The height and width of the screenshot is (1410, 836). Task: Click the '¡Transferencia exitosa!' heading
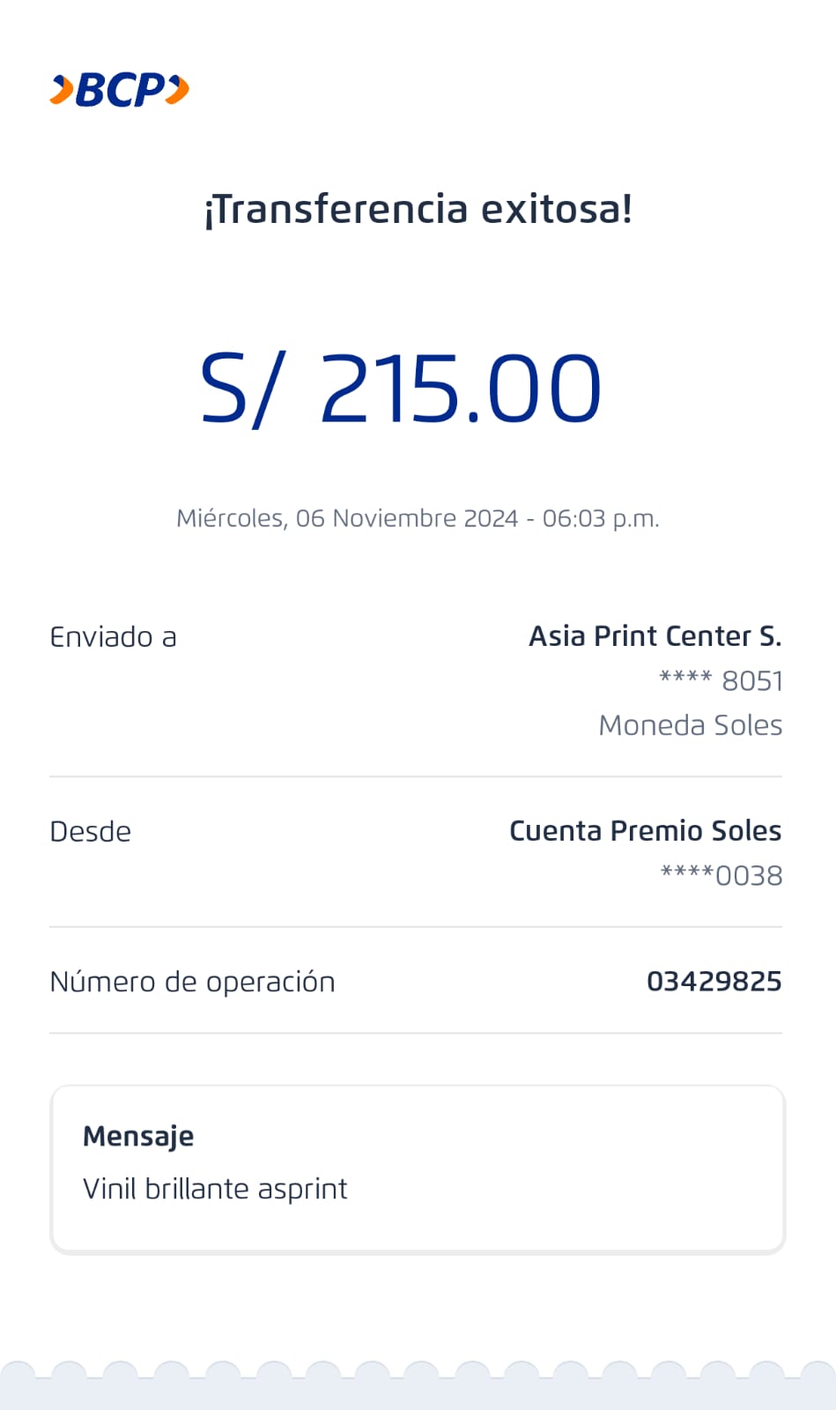coord(418,210)
